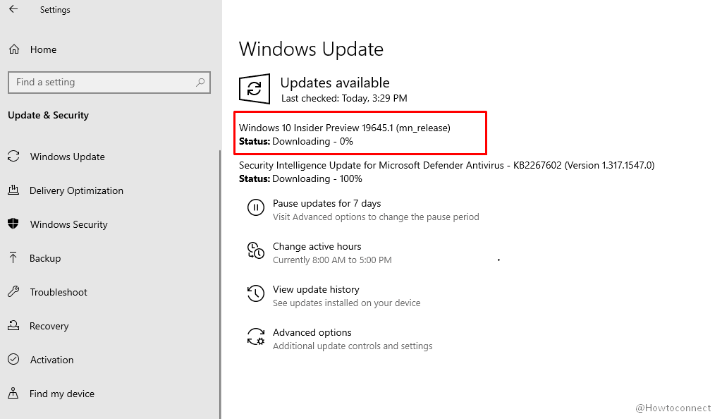Open Change active hours
Viewport: 722px width, 419px height.
point(317,246)
